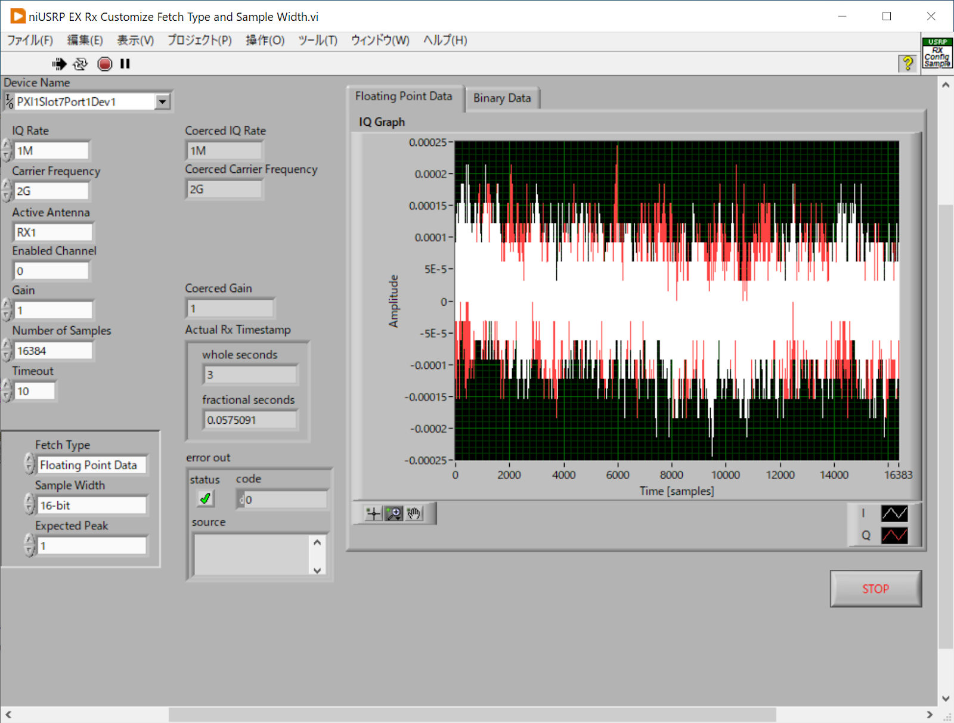Click the red Abort Execution icon

tap(104, 64)
